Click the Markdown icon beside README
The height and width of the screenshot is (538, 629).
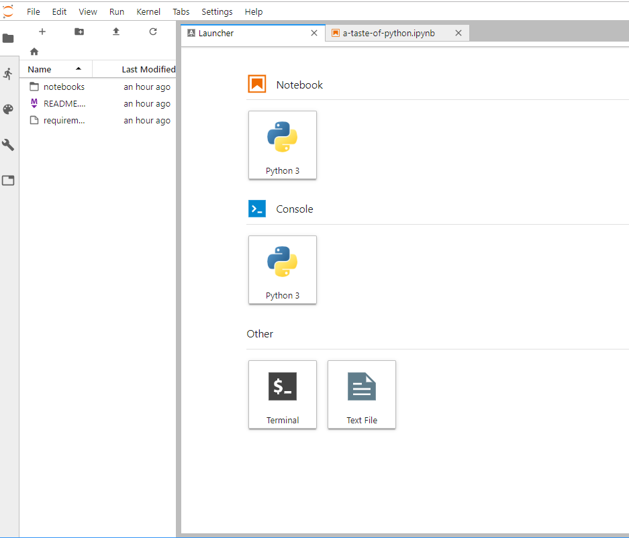pyautogui.click(x=34, y=103)
